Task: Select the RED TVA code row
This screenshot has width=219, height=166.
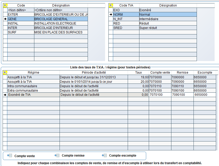Action: pos(153,23)
